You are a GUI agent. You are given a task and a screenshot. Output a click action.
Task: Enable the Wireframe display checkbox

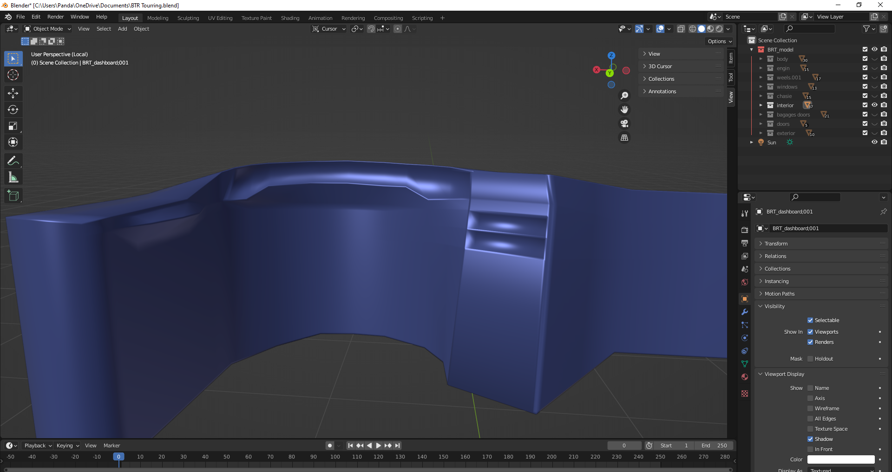click(x=810, y=408)
